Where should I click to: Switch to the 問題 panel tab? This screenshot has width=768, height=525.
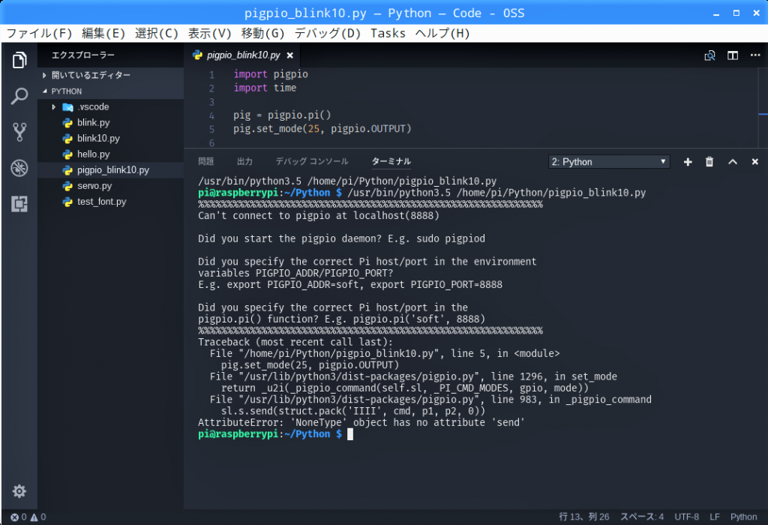click(205, 161)
